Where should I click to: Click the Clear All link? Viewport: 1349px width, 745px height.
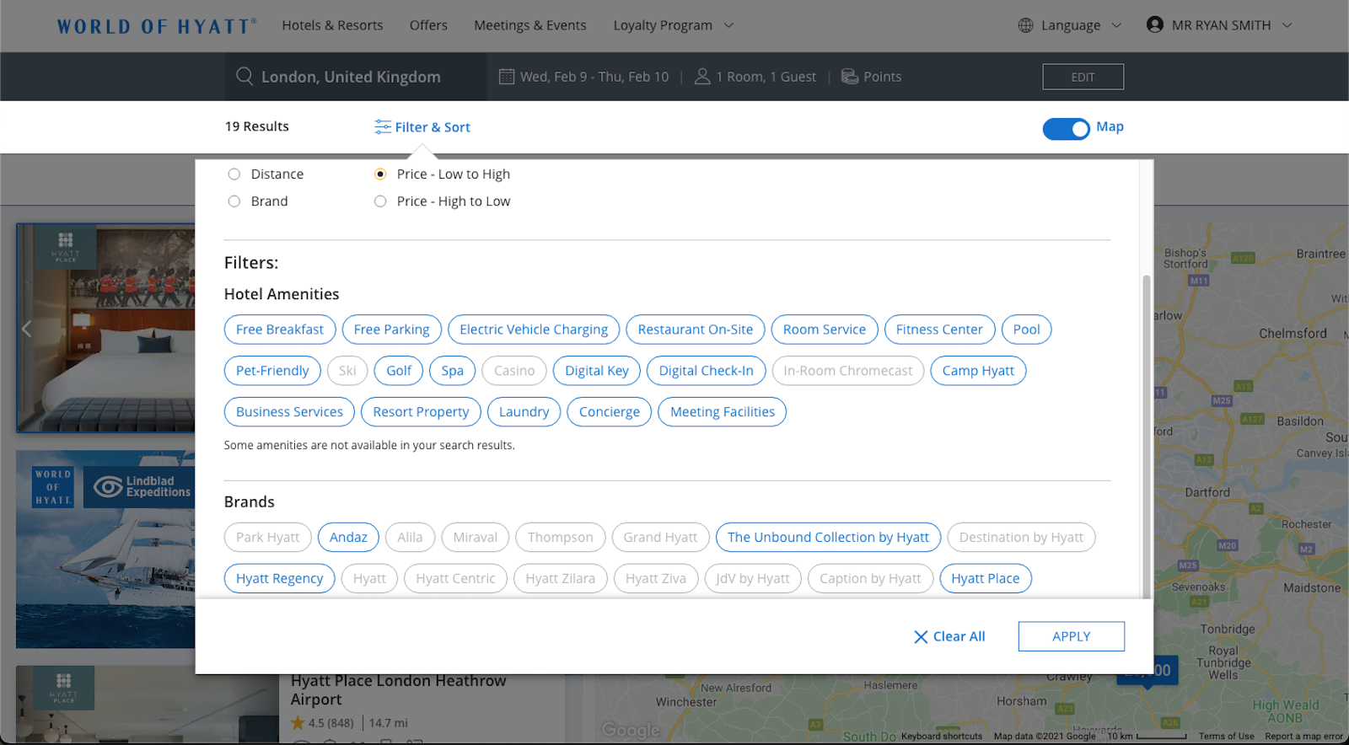(959, 637)
